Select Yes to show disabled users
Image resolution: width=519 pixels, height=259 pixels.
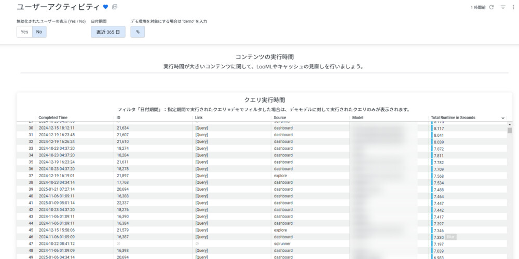[24, 32]
